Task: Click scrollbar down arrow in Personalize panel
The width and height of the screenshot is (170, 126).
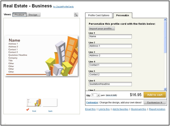Action: (165, 89)
